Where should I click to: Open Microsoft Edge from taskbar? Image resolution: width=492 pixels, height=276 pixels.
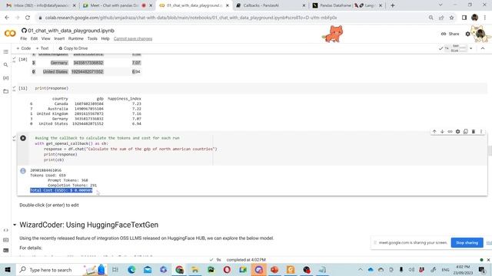click(x=131, y=269)
